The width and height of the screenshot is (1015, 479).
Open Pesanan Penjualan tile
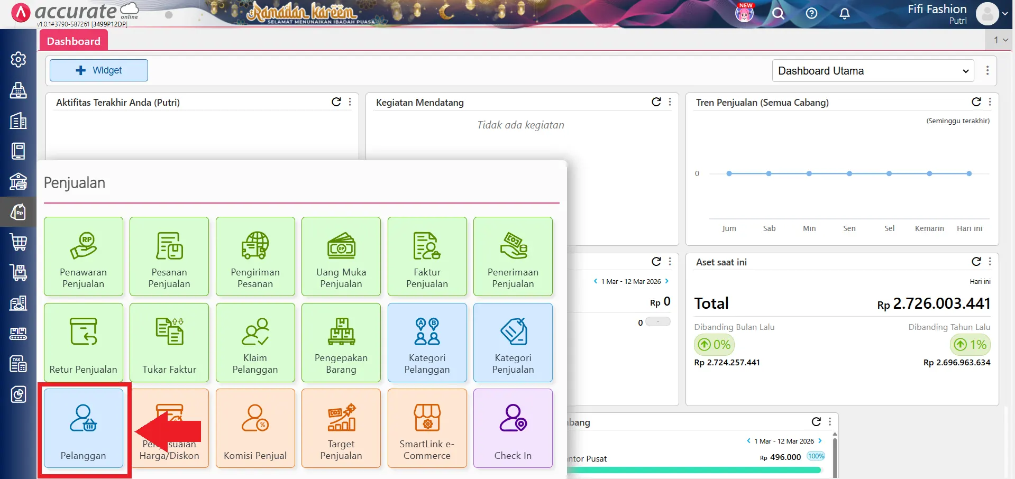click(169, 256)
